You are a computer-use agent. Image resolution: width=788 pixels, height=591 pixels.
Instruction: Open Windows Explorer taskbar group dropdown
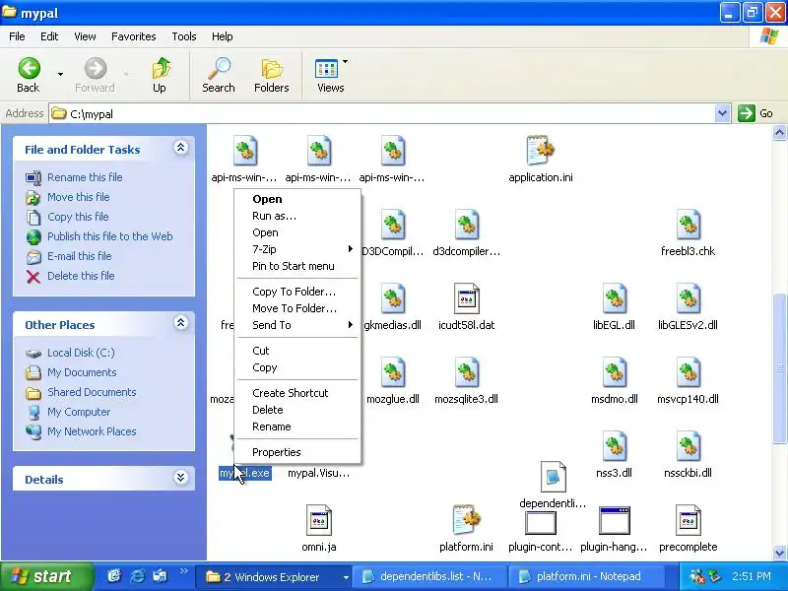pos(346,577)
